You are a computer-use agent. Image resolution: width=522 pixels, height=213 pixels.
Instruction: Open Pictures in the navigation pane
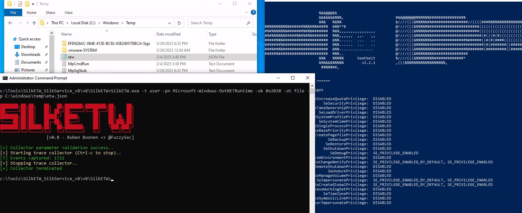point(28,70)
